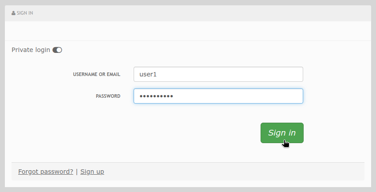This screenshot has width=376, height=192.
Task: Click the Private login label text
Action: point(31,50)
